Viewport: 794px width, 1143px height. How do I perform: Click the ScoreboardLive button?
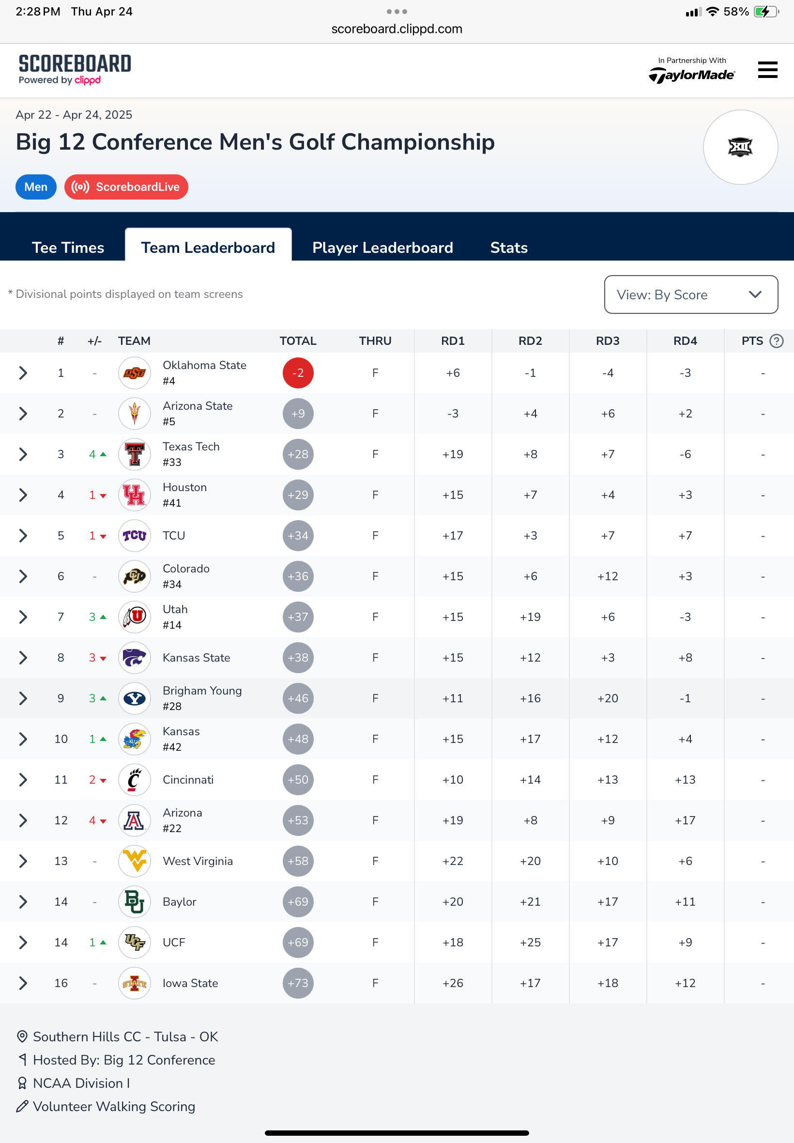pyautogui.click(x=126, y=187)
